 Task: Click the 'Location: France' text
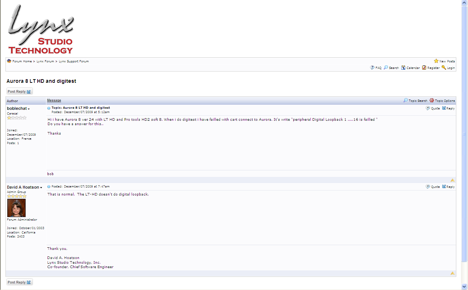[19, 139]
